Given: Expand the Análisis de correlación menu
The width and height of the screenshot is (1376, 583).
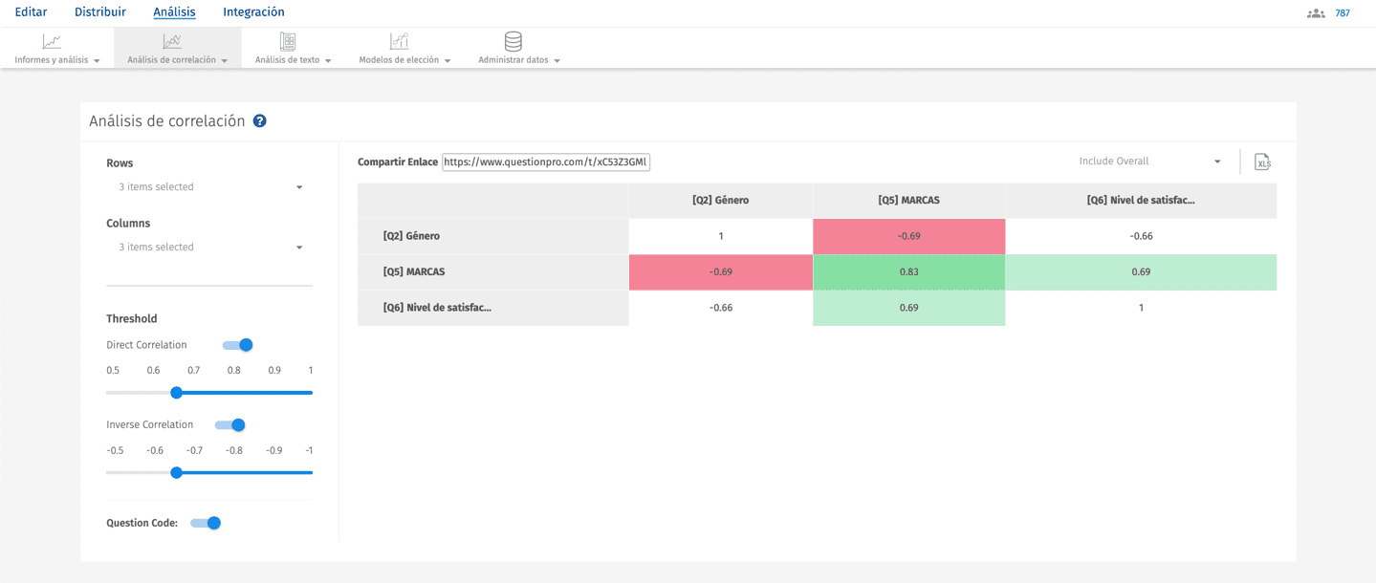Looking at the screenshot, I should click(x=224, y=60).
